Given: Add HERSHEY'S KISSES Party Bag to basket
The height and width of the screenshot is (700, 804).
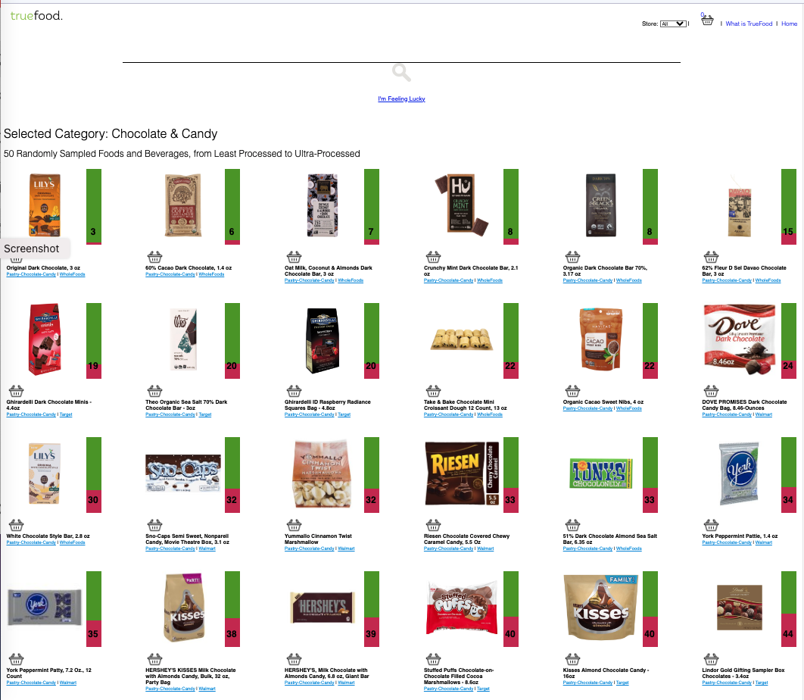Looking at the screenshot, I should coord(155,659).
